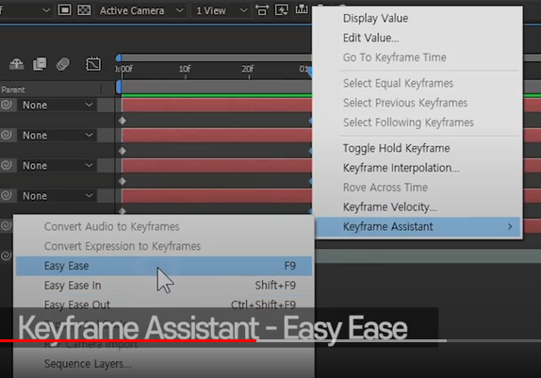Click Rove Across Time entry
This screenshot has height=378, width=541.
[385, 188]
